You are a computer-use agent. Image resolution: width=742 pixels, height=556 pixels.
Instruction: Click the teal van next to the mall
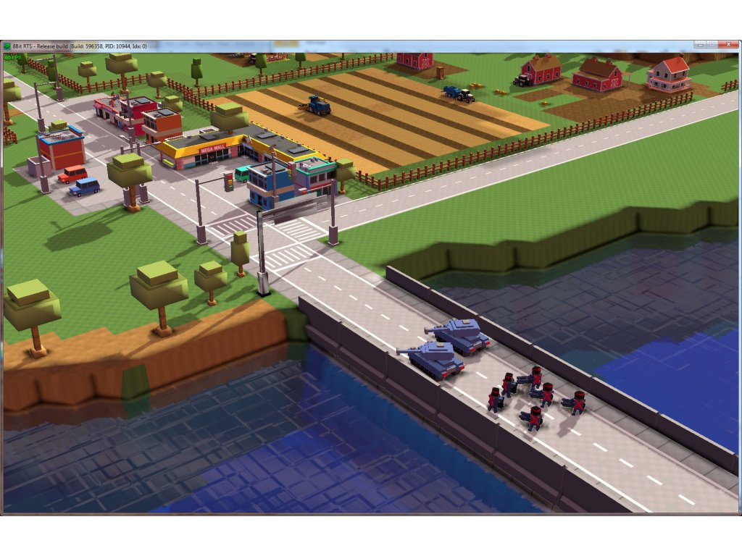(x=242, y=174)
